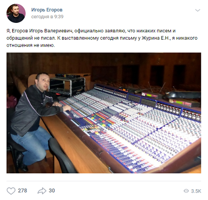Click the 3.5K views count
Viewport: 208px width, 200px height.
[x=196, y=191]
